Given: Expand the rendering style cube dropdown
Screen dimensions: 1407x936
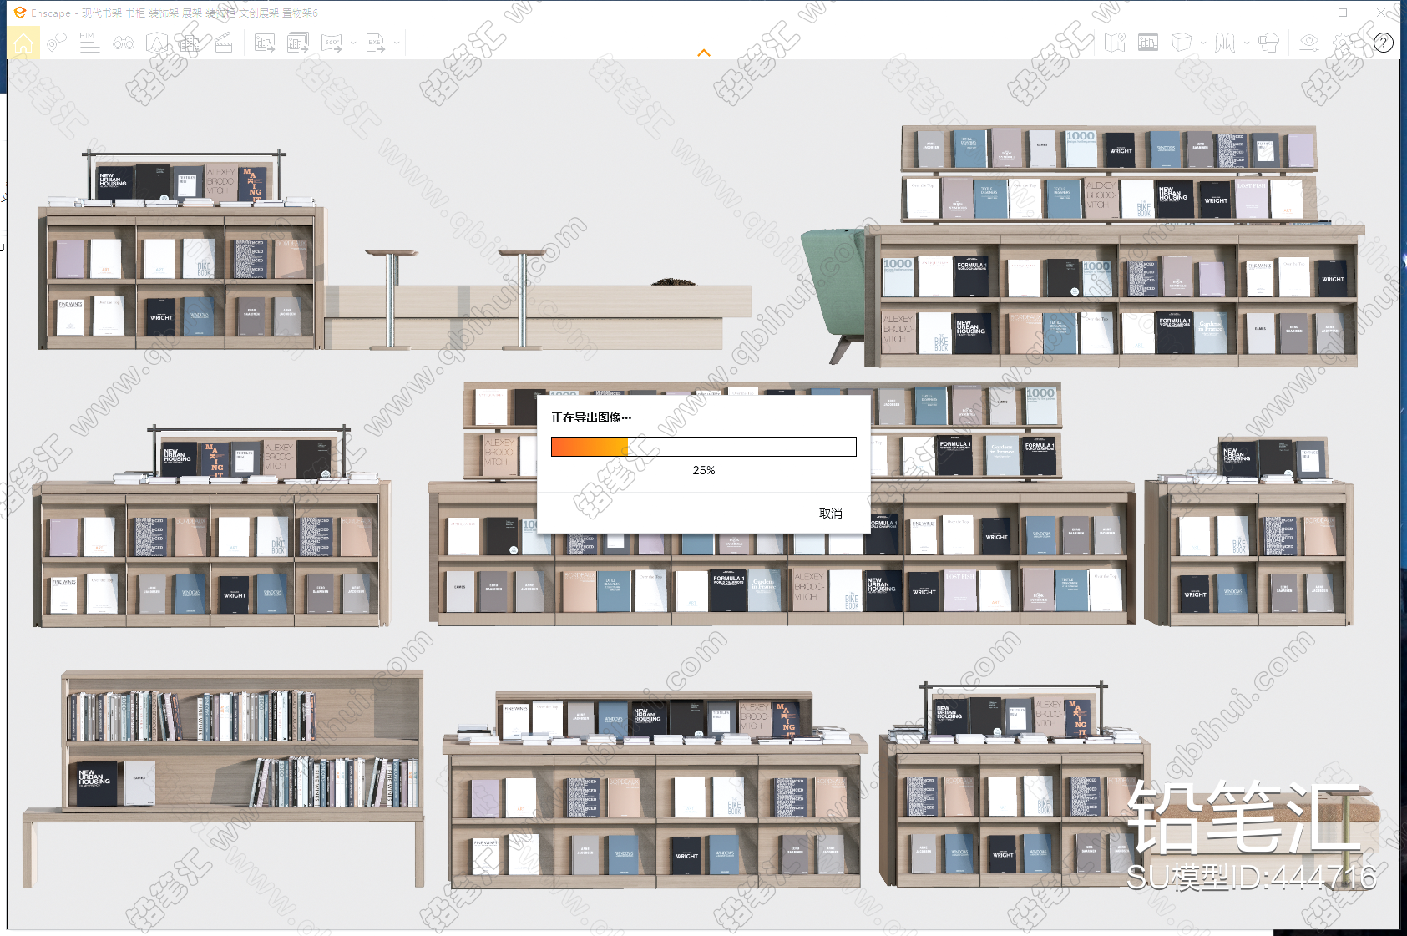Looking at the screenshot, I should pos(1202,43).
